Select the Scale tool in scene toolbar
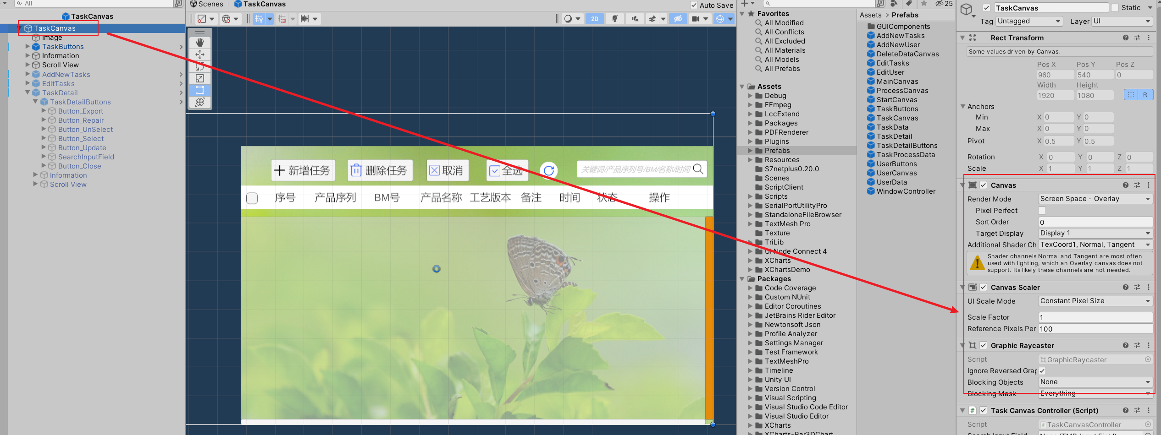This screenshot has width=1161, height=435. point(200,78)
